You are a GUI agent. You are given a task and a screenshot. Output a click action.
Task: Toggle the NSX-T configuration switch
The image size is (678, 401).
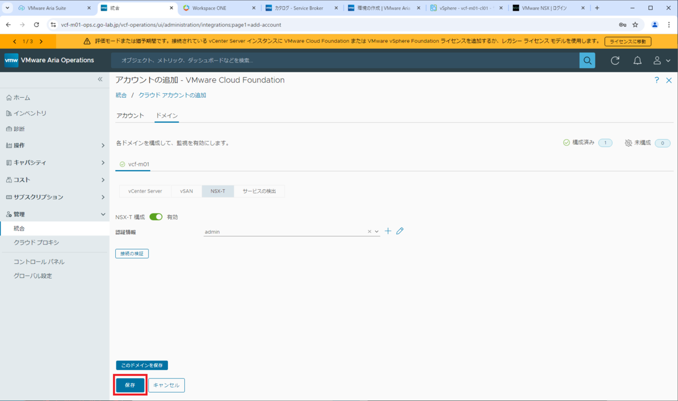point(156,217)
